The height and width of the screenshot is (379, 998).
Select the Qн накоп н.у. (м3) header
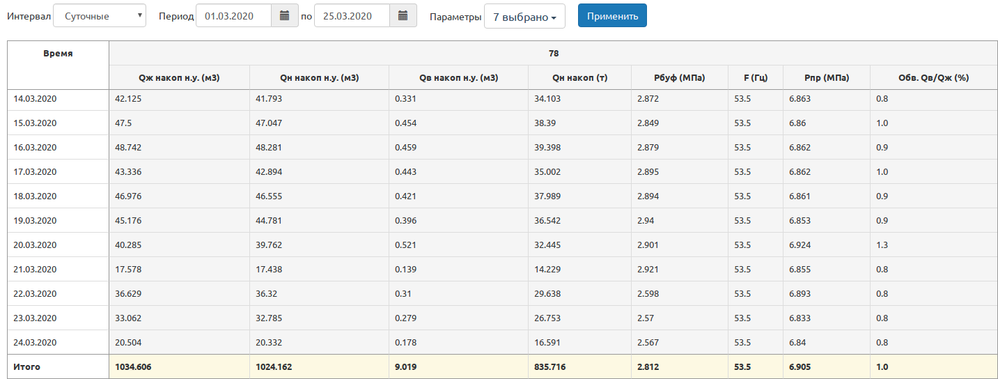pyautogui.click(x=318, y=77)
